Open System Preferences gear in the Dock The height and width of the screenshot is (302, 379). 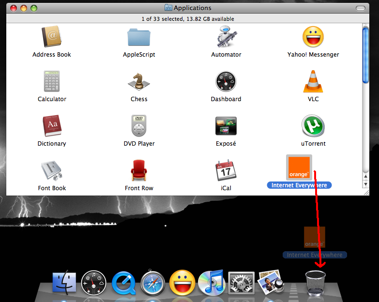tap(241, 283)
